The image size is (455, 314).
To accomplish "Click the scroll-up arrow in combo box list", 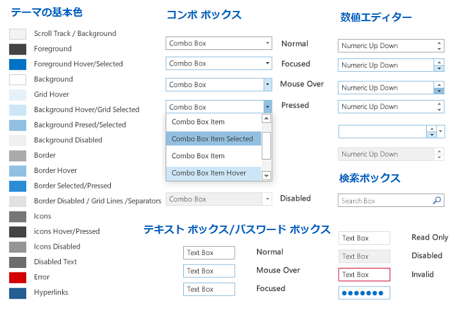I will point(267,119).
